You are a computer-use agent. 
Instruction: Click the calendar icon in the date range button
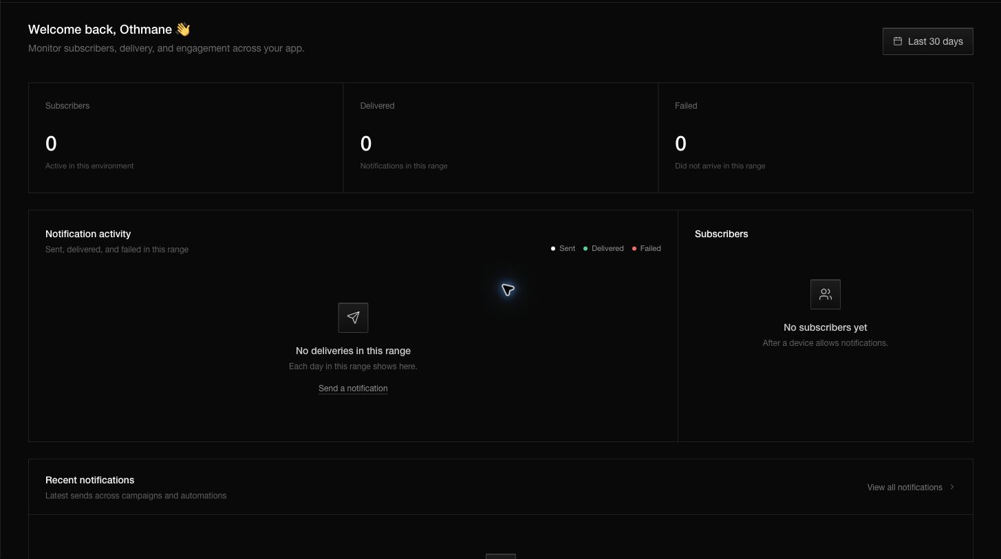point(897,41)
